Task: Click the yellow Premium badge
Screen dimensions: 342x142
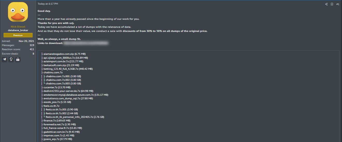Action: 18,35
